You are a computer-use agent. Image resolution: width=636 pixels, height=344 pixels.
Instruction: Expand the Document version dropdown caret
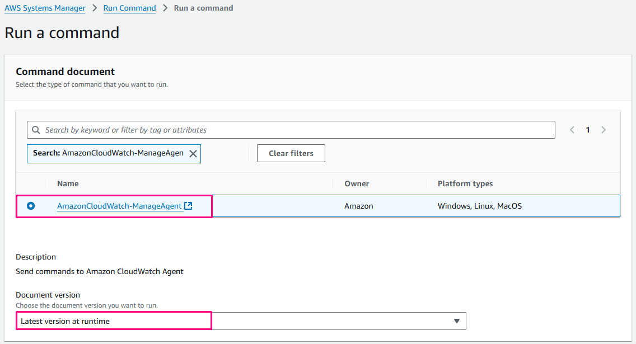click(456, 321)
